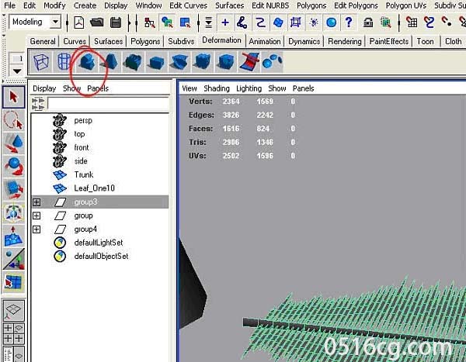Toggle the select handles mask (plus icon)
The image size is (466, 362).
pos(225,22)
